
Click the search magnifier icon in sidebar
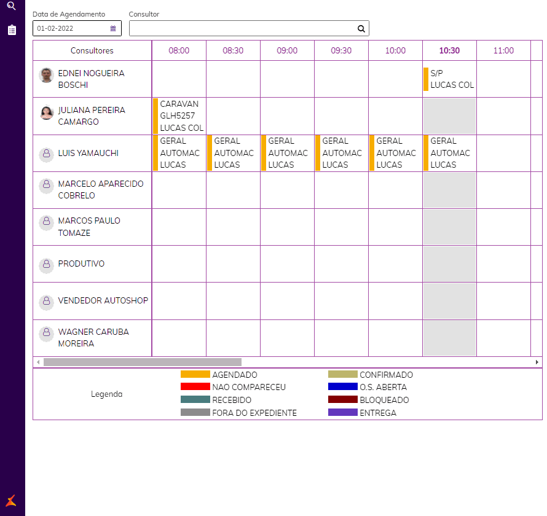point(12,6)
